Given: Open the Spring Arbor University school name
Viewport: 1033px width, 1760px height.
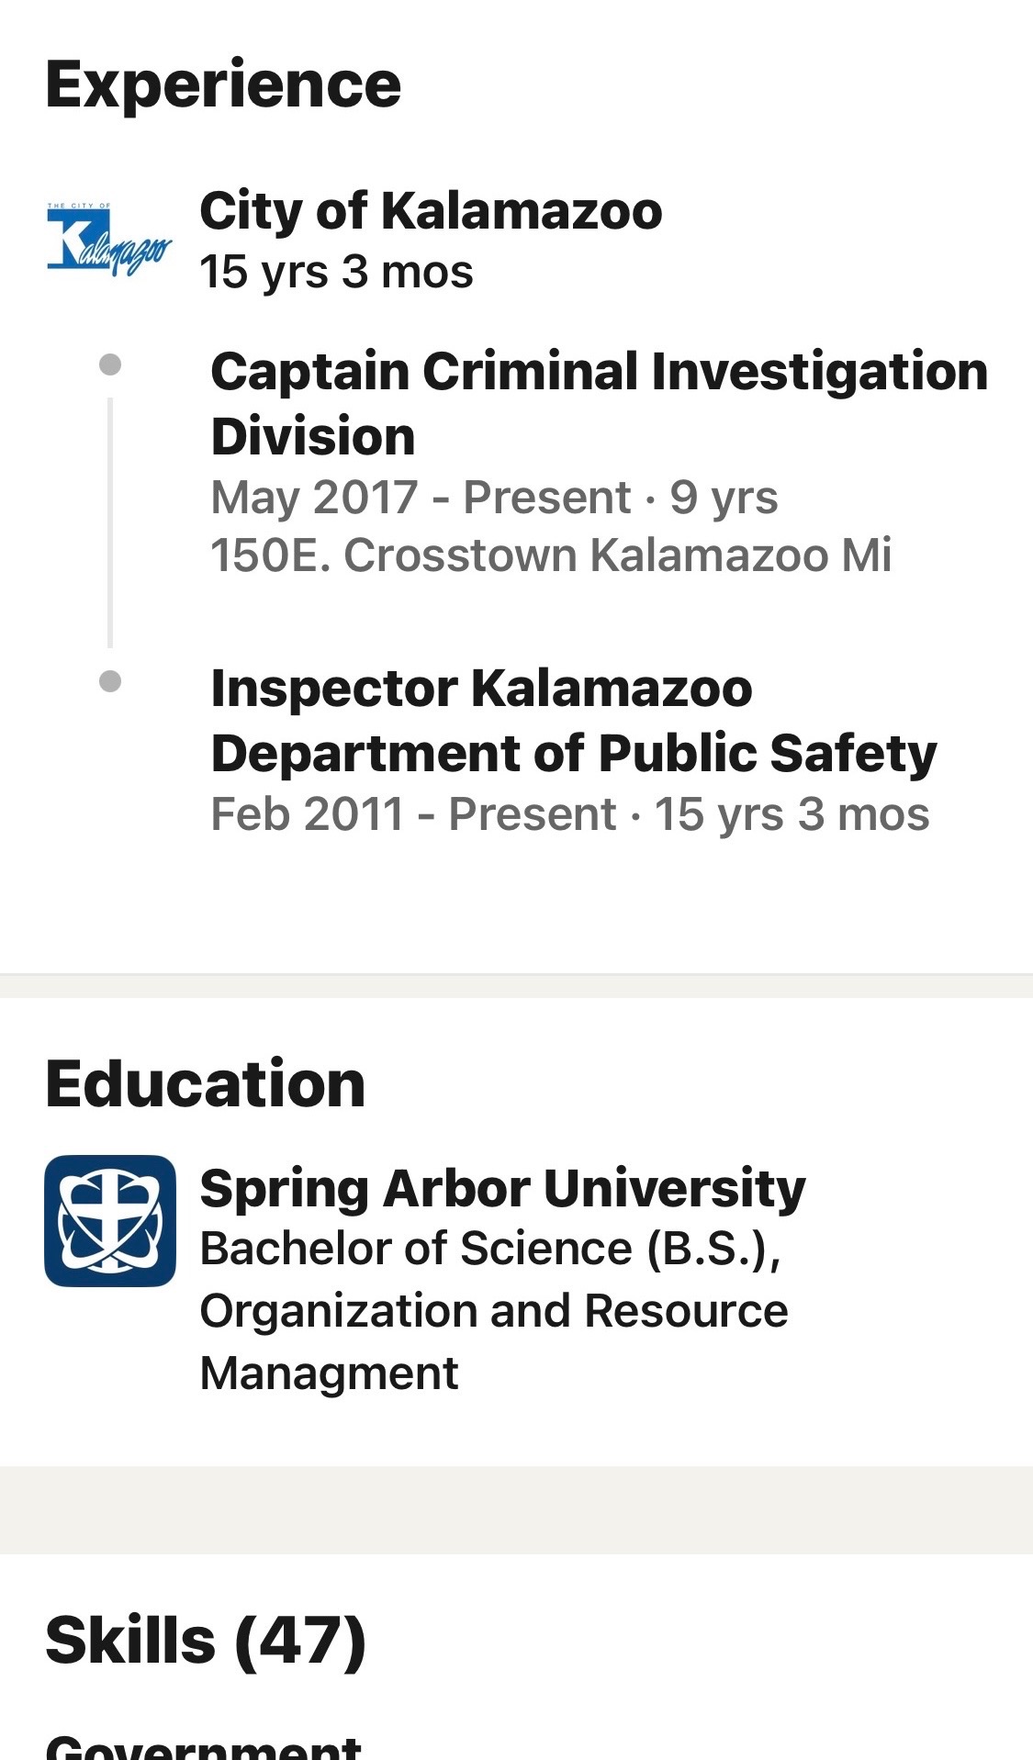Looking at the screenshot, I should pos(502,1188).
